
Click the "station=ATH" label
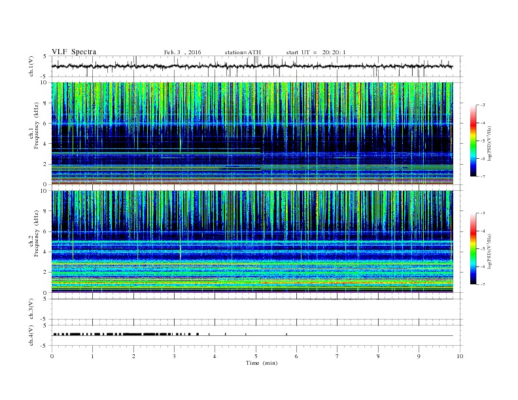coord(243,52)
